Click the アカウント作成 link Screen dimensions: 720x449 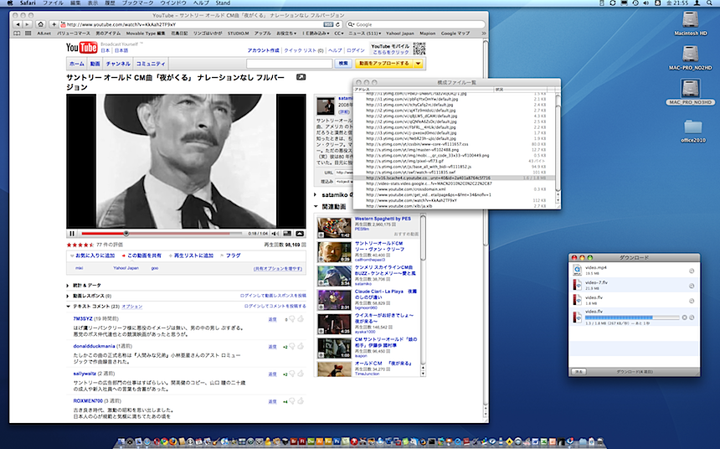click(263, 50)
